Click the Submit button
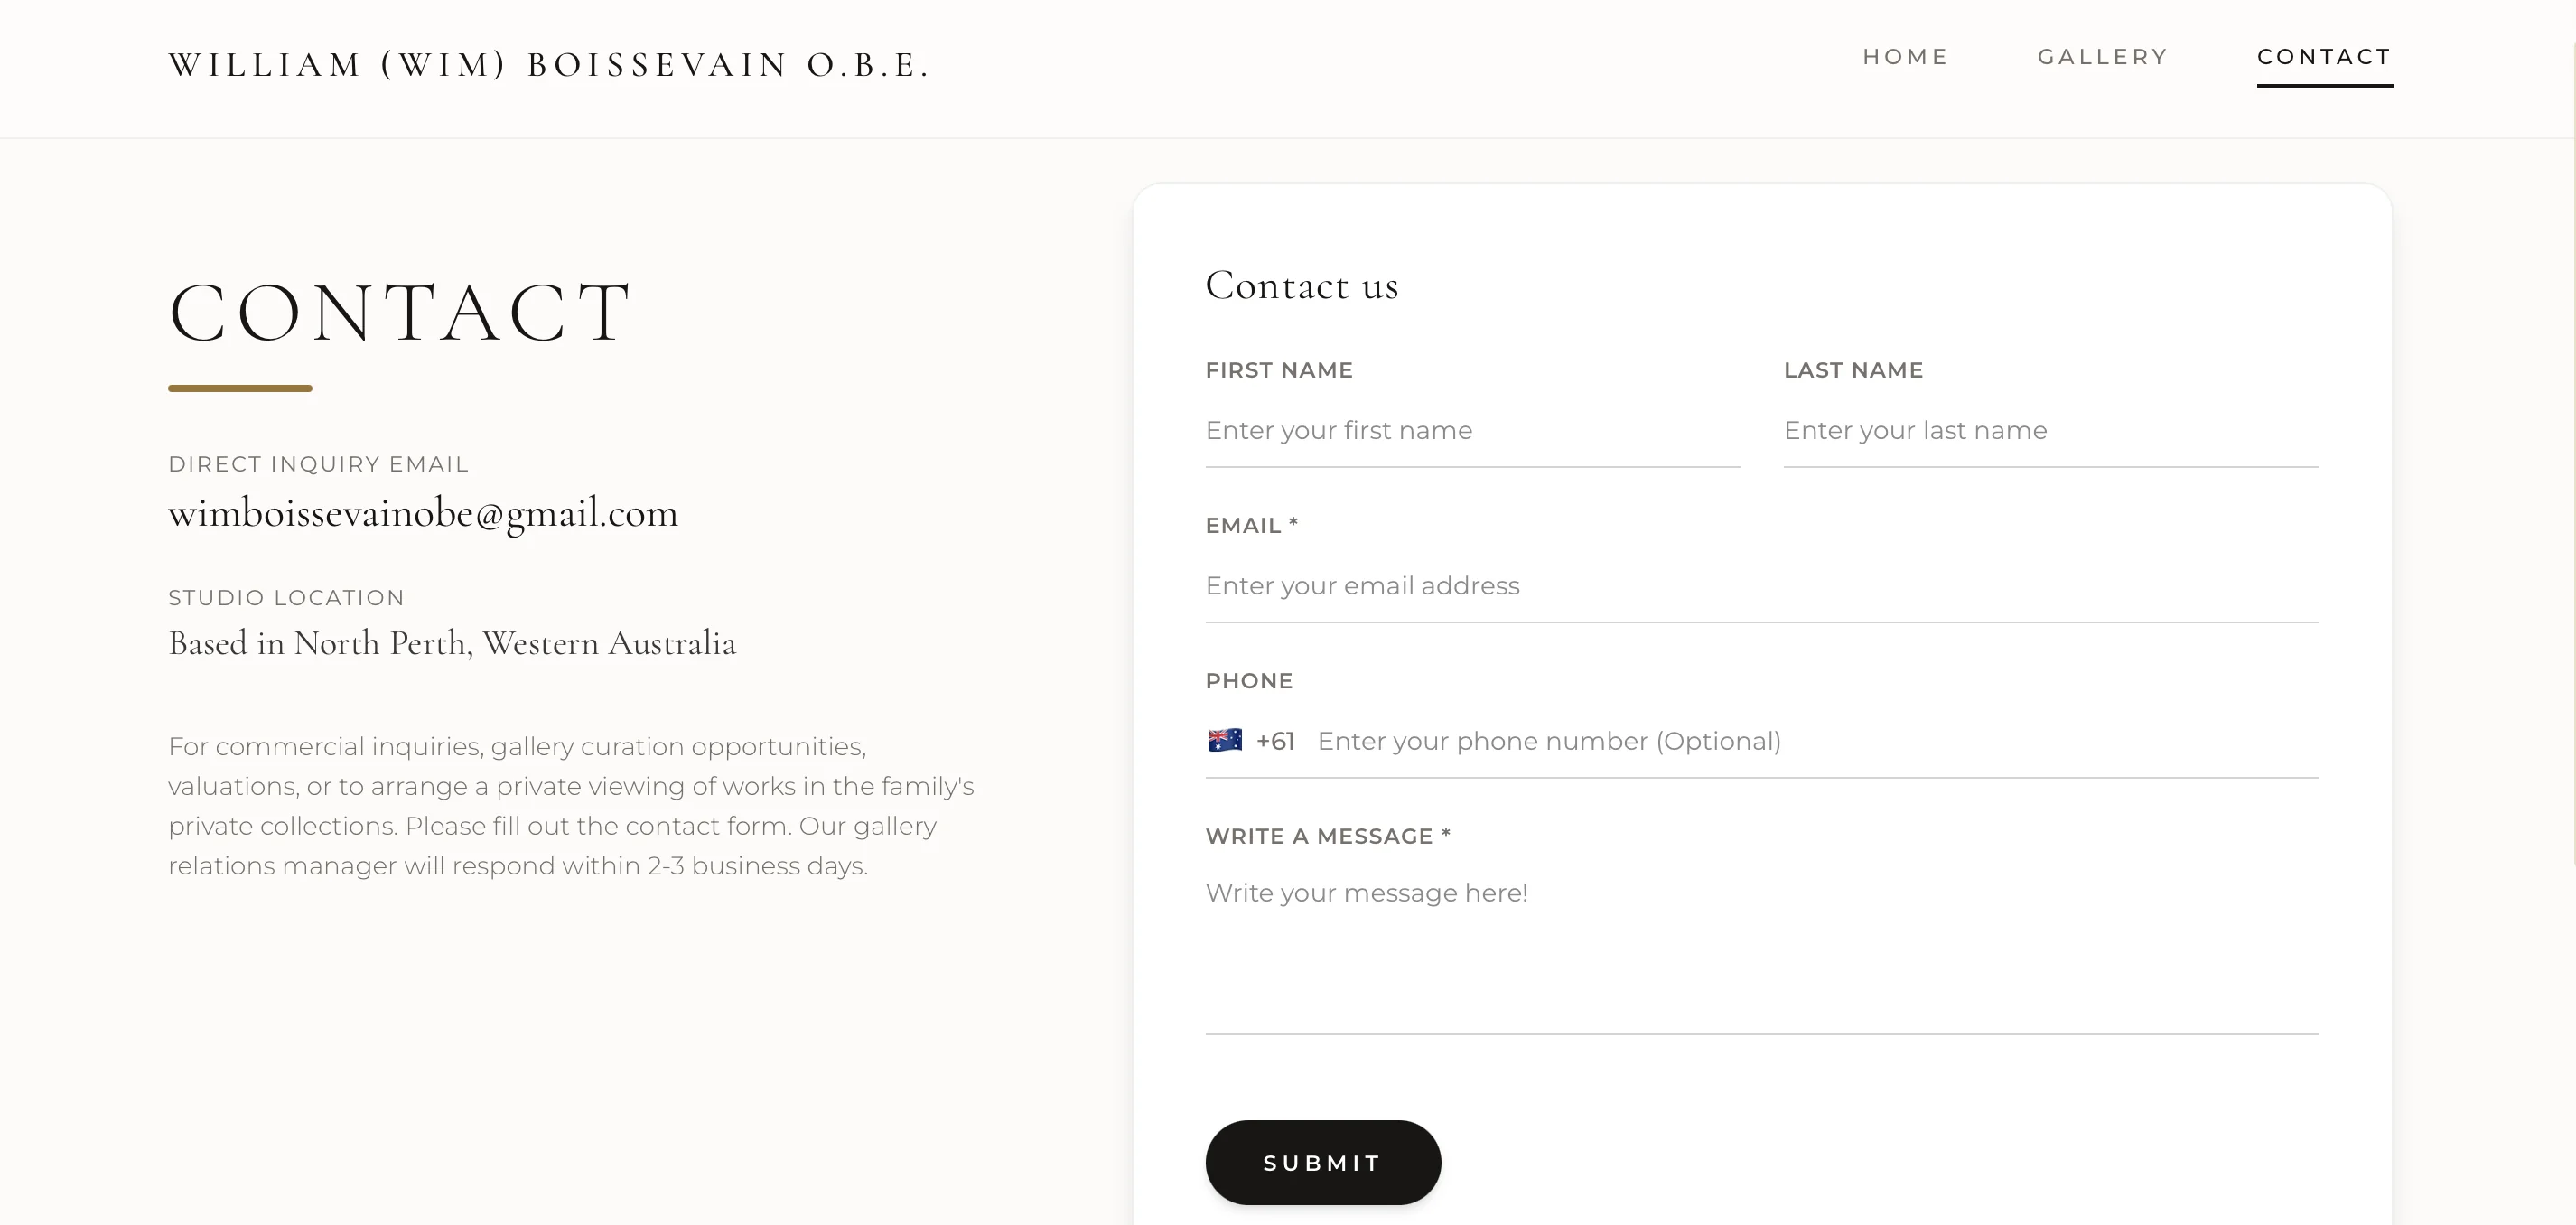 coord(1322,1162)
